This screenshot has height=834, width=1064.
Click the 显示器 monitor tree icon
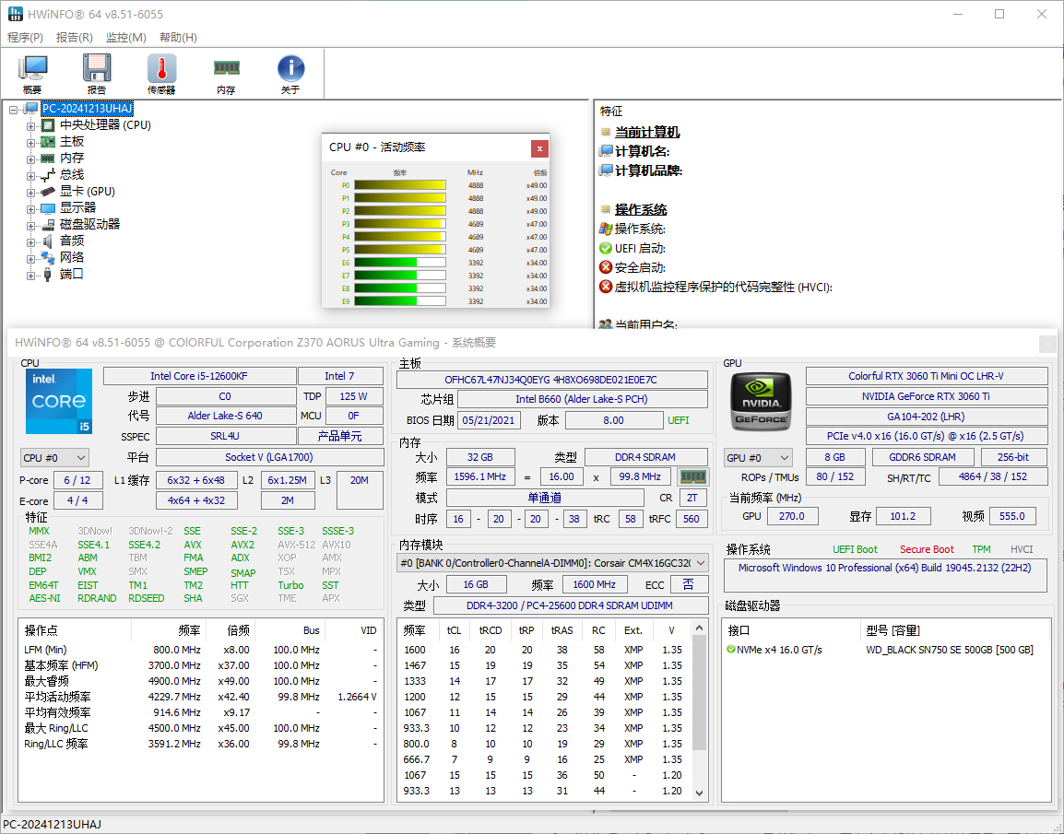coord(48,208)
